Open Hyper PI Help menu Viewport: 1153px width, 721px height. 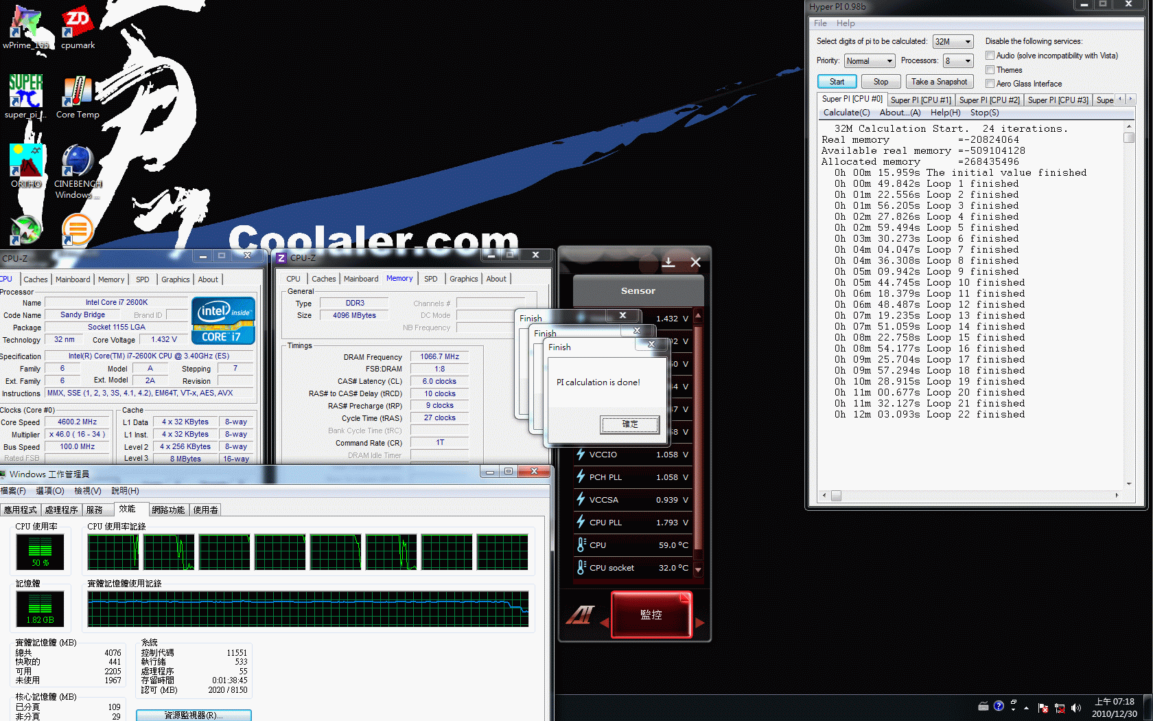click(846, 23)
